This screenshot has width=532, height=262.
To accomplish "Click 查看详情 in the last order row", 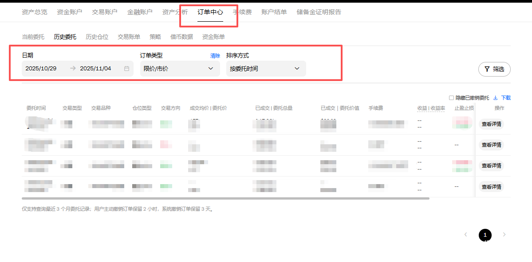I will pos(491,187).
